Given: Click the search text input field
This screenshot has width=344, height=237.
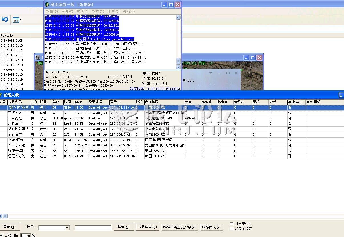Looking at the screenshot, I should [x=93, y=228].
